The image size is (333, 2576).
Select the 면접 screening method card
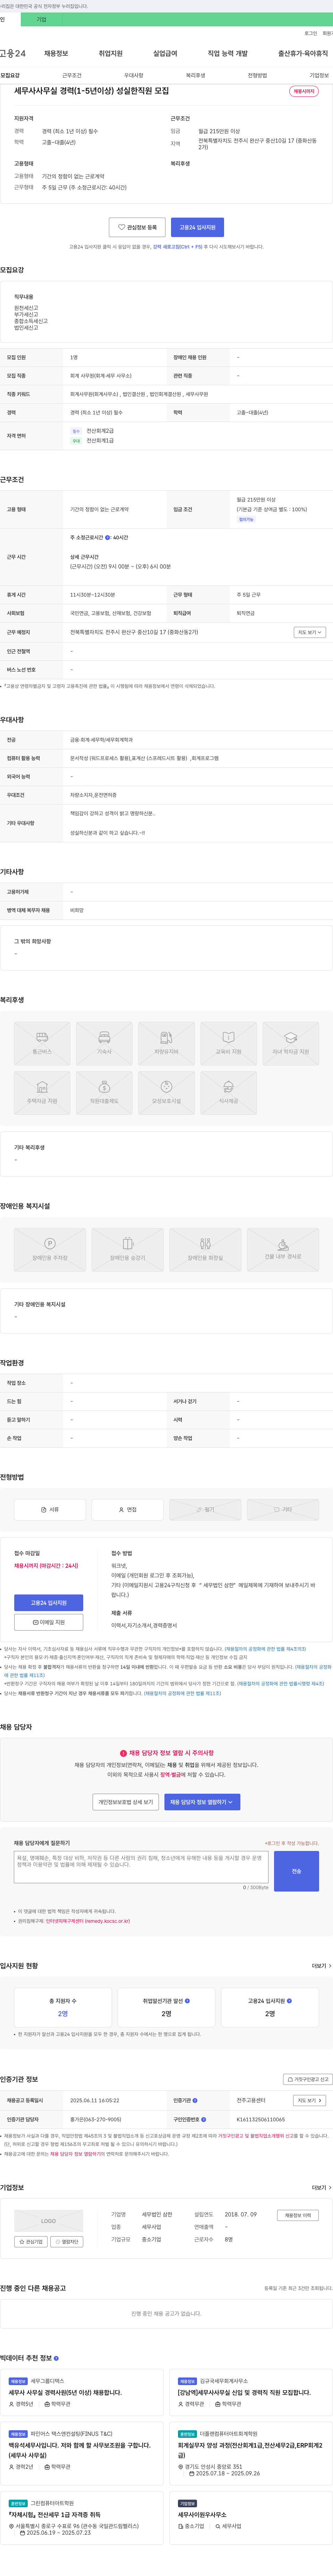coord(127,1510)
